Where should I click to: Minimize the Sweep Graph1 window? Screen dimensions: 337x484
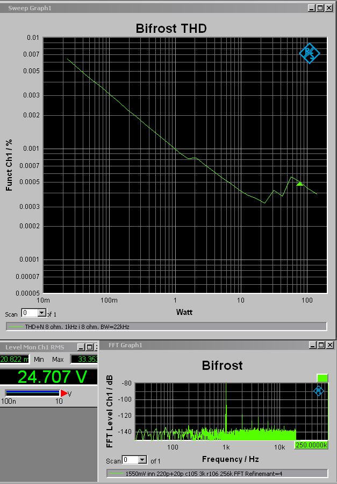[312, 8]
